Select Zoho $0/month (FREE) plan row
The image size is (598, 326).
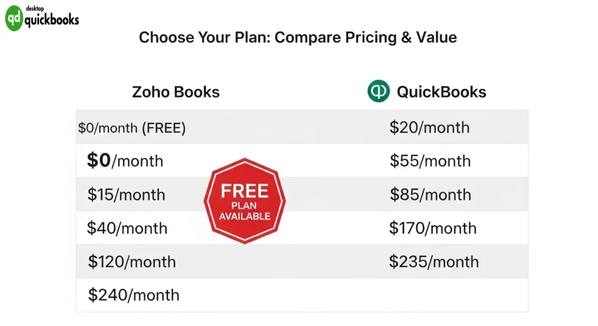pos(132,128)
